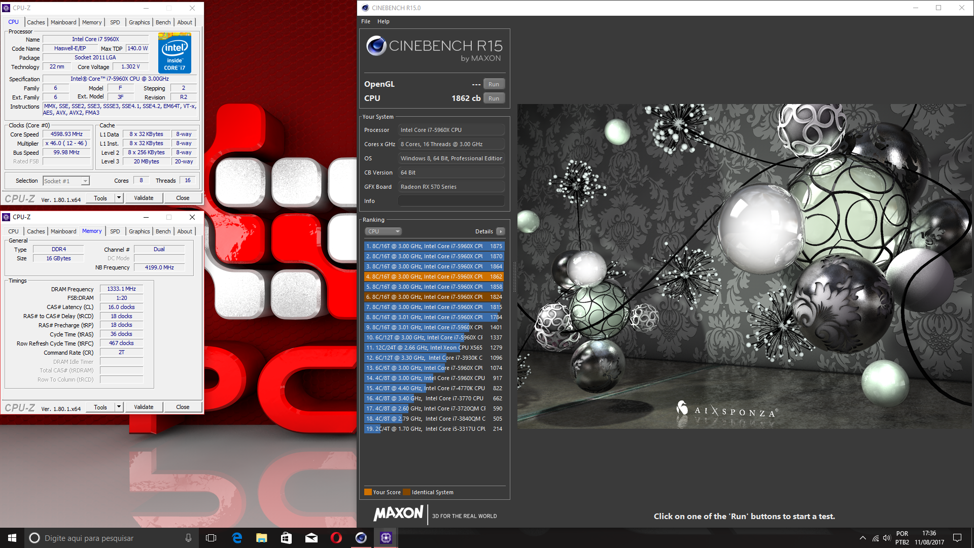Open Task View from taskbar
This screenshot has height=548, width=974.
[211, 538]
